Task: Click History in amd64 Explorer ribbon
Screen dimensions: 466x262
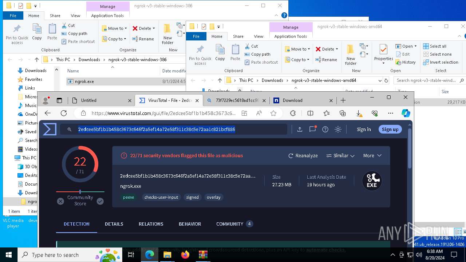Action: [406, 62]
